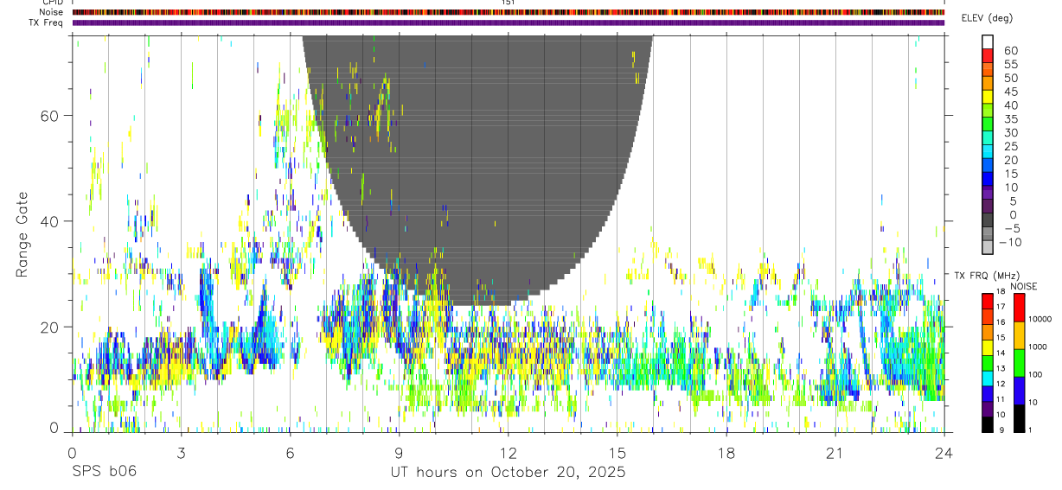Click the ELEV legend value 60

[x=1011, y=51]
